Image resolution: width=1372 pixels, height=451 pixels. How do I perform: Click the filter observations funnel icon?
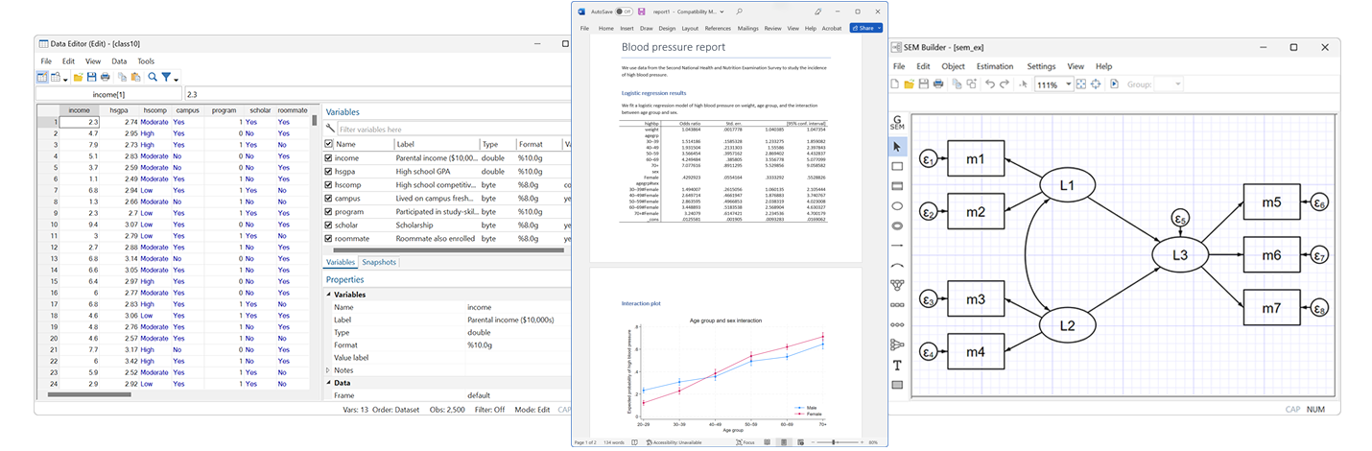(166, 77)
